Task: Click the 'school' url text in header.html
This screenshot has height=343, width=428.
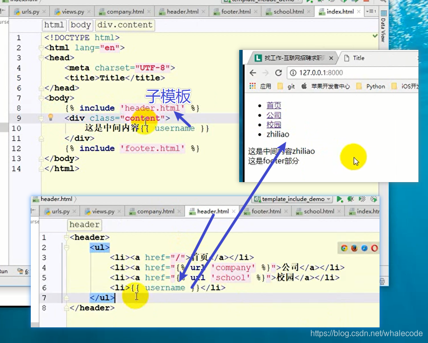Action: [x=230, y=278]
